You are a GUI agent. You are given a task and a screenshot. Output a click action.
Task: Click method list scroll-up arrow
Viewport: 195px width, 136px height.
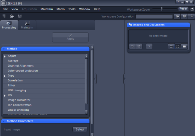pos(86,56)
